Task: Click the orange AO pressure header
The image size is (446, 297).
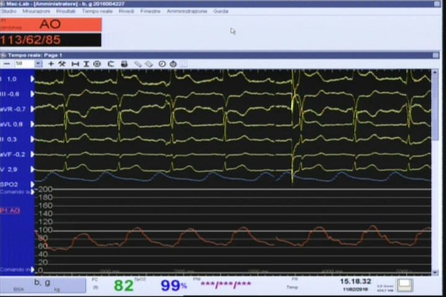Action: pos(51,25)
